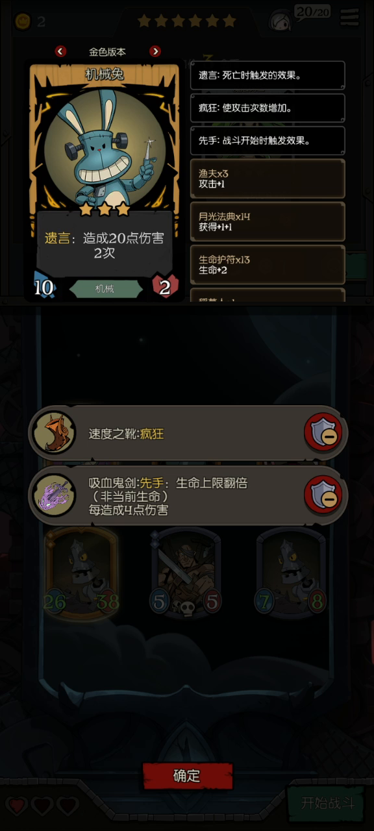Switch to next card version with right arrow

155,51
